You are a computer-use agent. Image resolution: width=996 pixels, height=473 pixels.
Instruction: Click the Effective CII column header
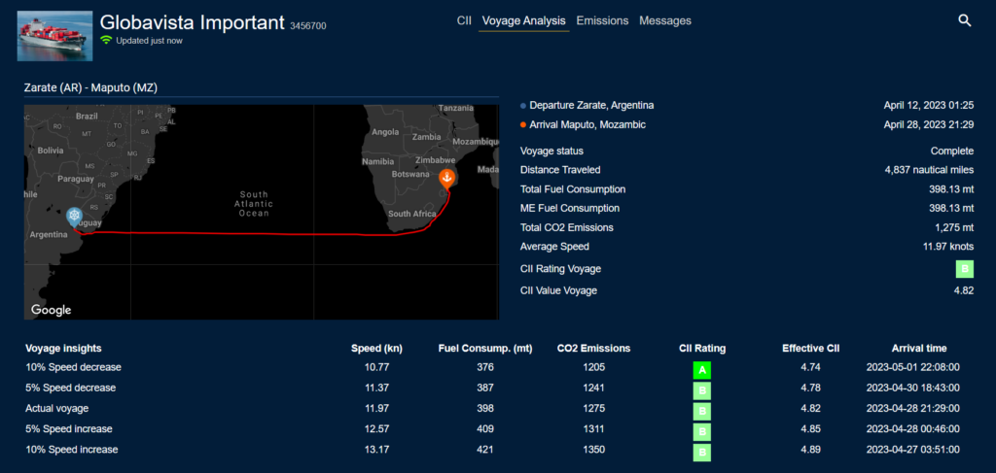tap(810, 348)
